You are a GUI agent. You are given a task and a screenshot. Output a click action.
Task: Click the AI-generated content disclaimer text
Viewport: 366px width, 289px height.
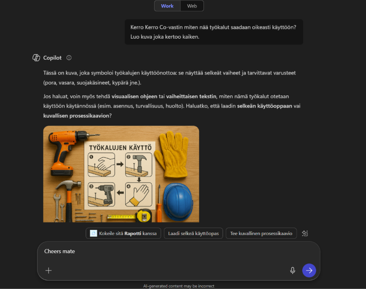(179, 286)
